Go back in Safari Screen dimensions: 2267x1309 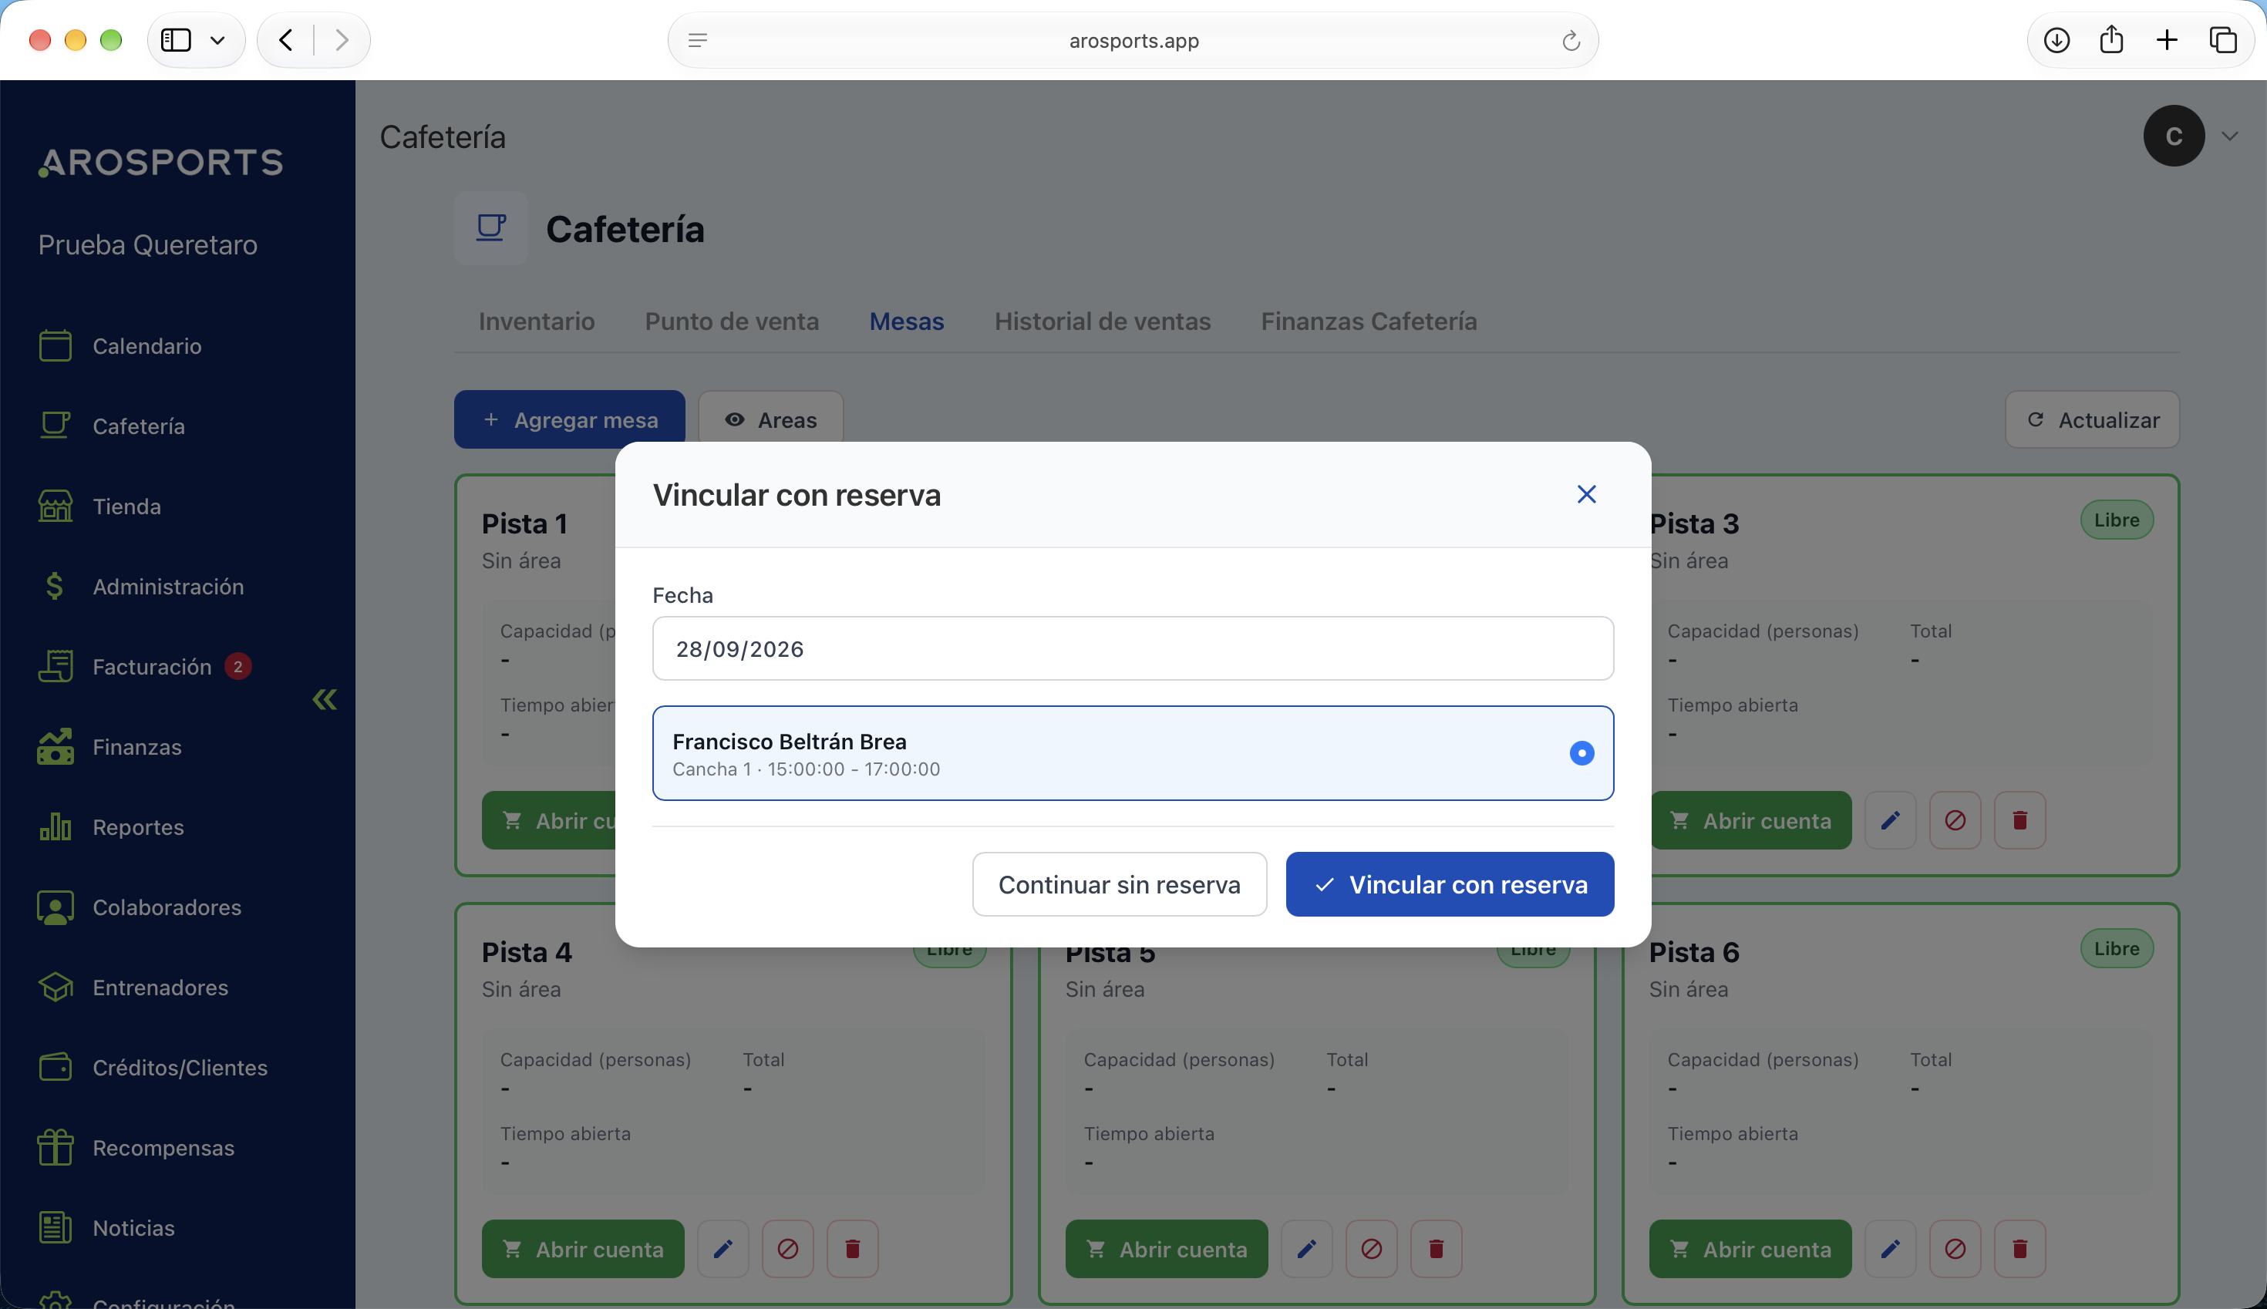tap(286, 39)
